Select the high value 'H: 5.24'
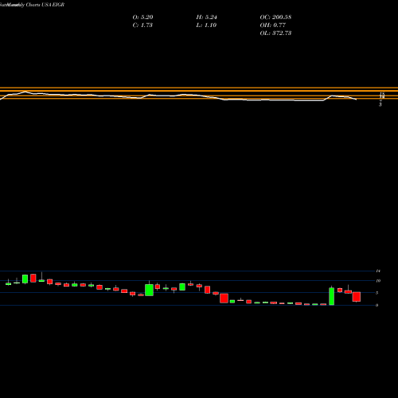 tap(206, 18)
